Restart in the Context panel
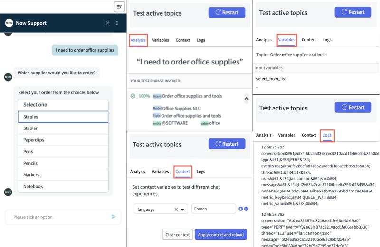Viewport: 380px width, 247px height. pos(227,144)
